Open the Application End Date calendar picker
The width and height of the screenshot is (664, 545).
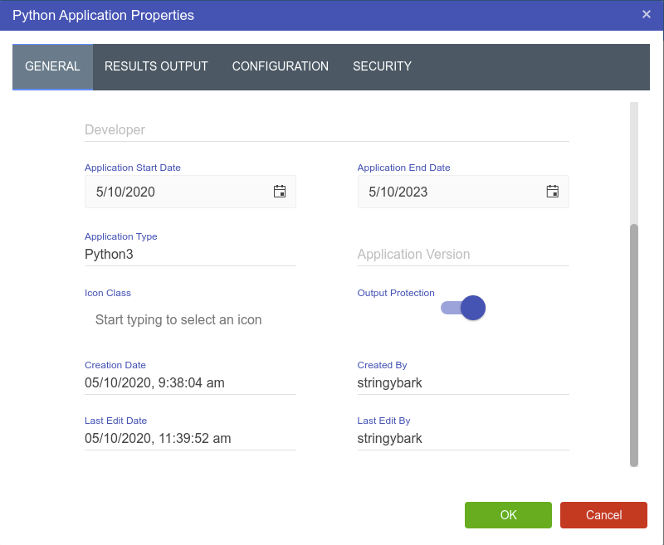click(x=552, y=192)
